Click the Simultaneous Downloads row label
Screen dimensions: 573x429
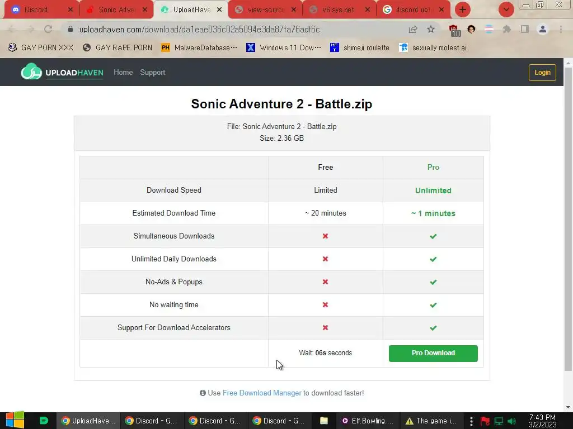tap(174, 236)
